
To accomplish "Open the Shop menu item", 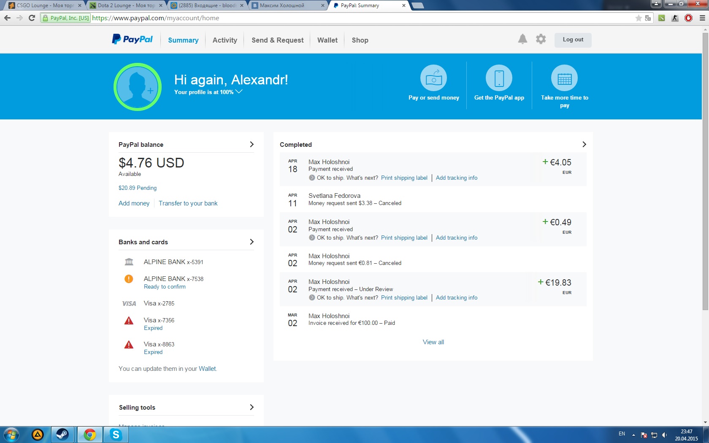I will point(360,40).
